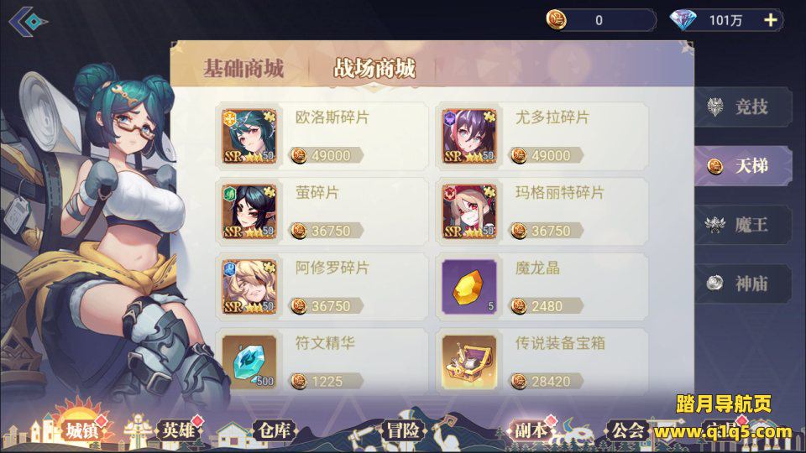Open the 传说装备宝箱 treasure chest item
Screen dimensions: 806x453
(x=469, y=362)
